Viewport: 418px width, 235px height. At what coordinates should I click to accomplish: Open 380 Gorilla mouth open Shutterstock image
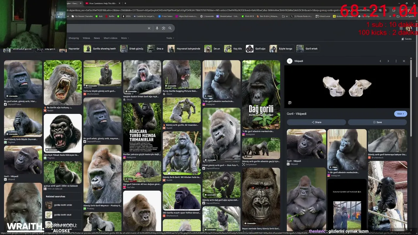pos(182,196)
